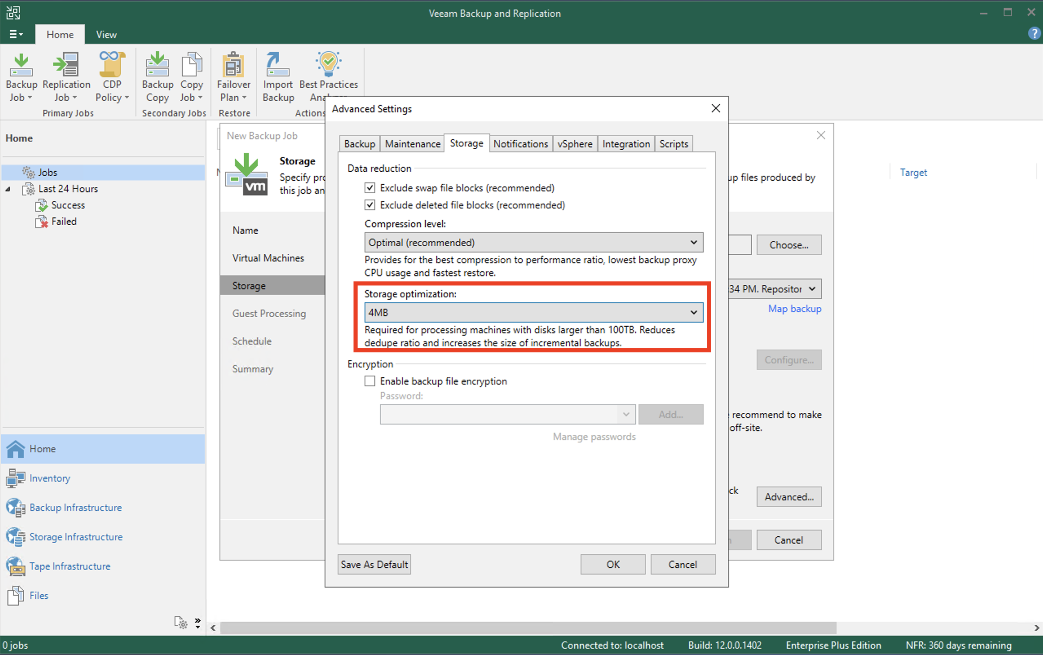Open the Replication Job ribbon icon
Image resolution: width=1043 pixels, height=655 pixels.
pos(66,65)
